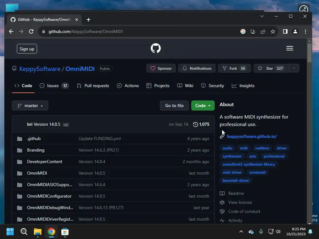Visit keppysoftware.github.io link

(252, 136)
